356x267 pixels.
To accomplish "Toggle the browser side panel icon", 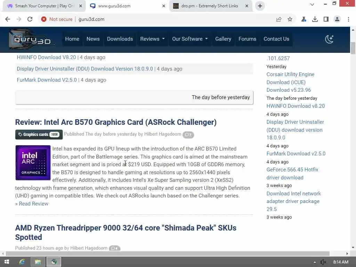I will tap(326, 19).
